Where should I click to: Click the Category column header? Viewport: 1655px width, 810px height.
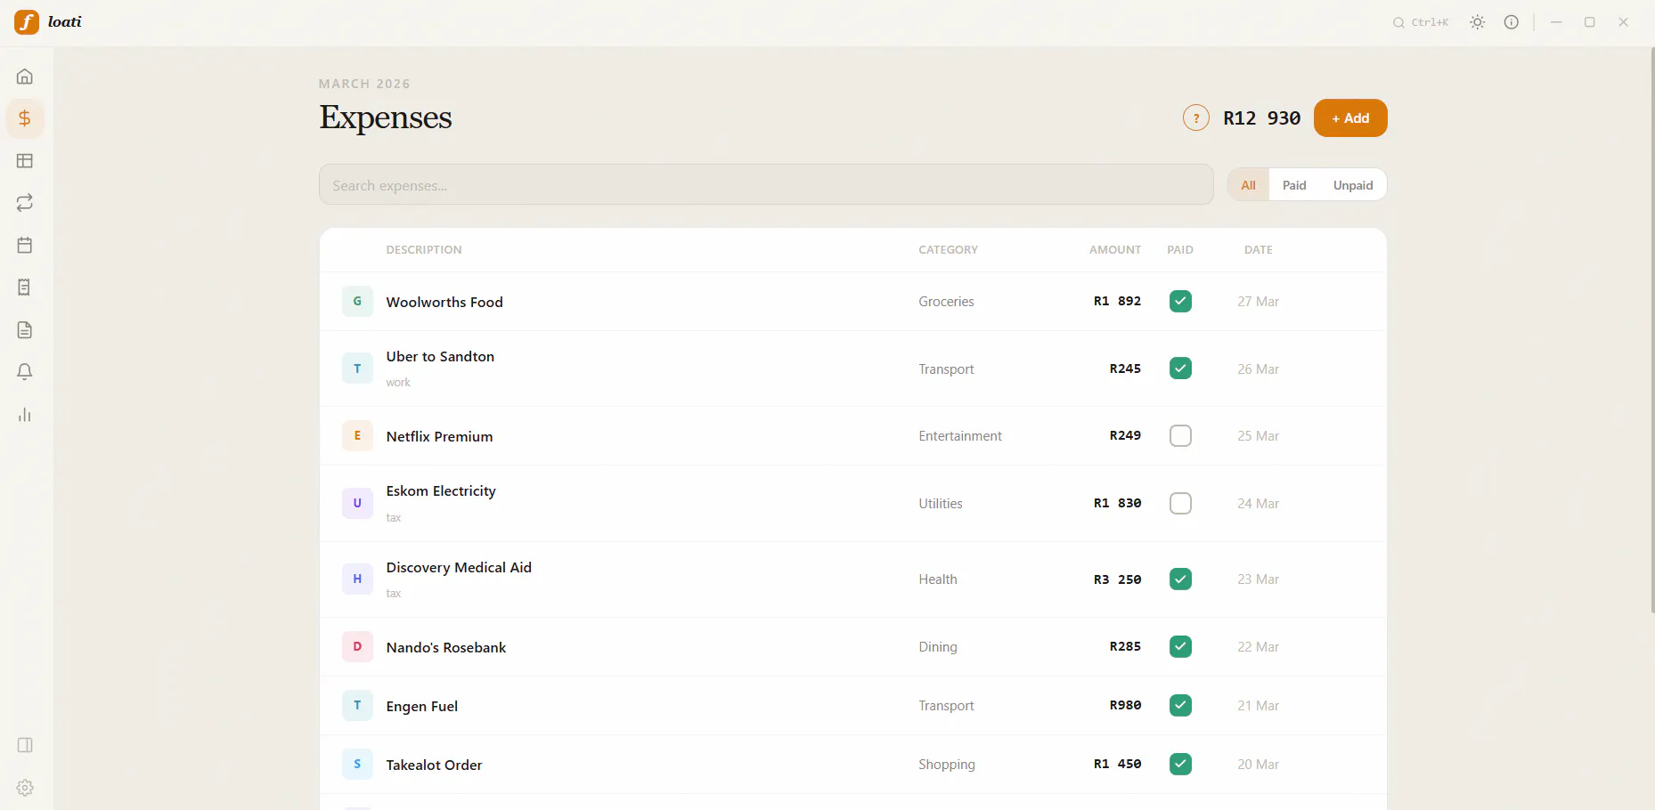pos(948,250)
